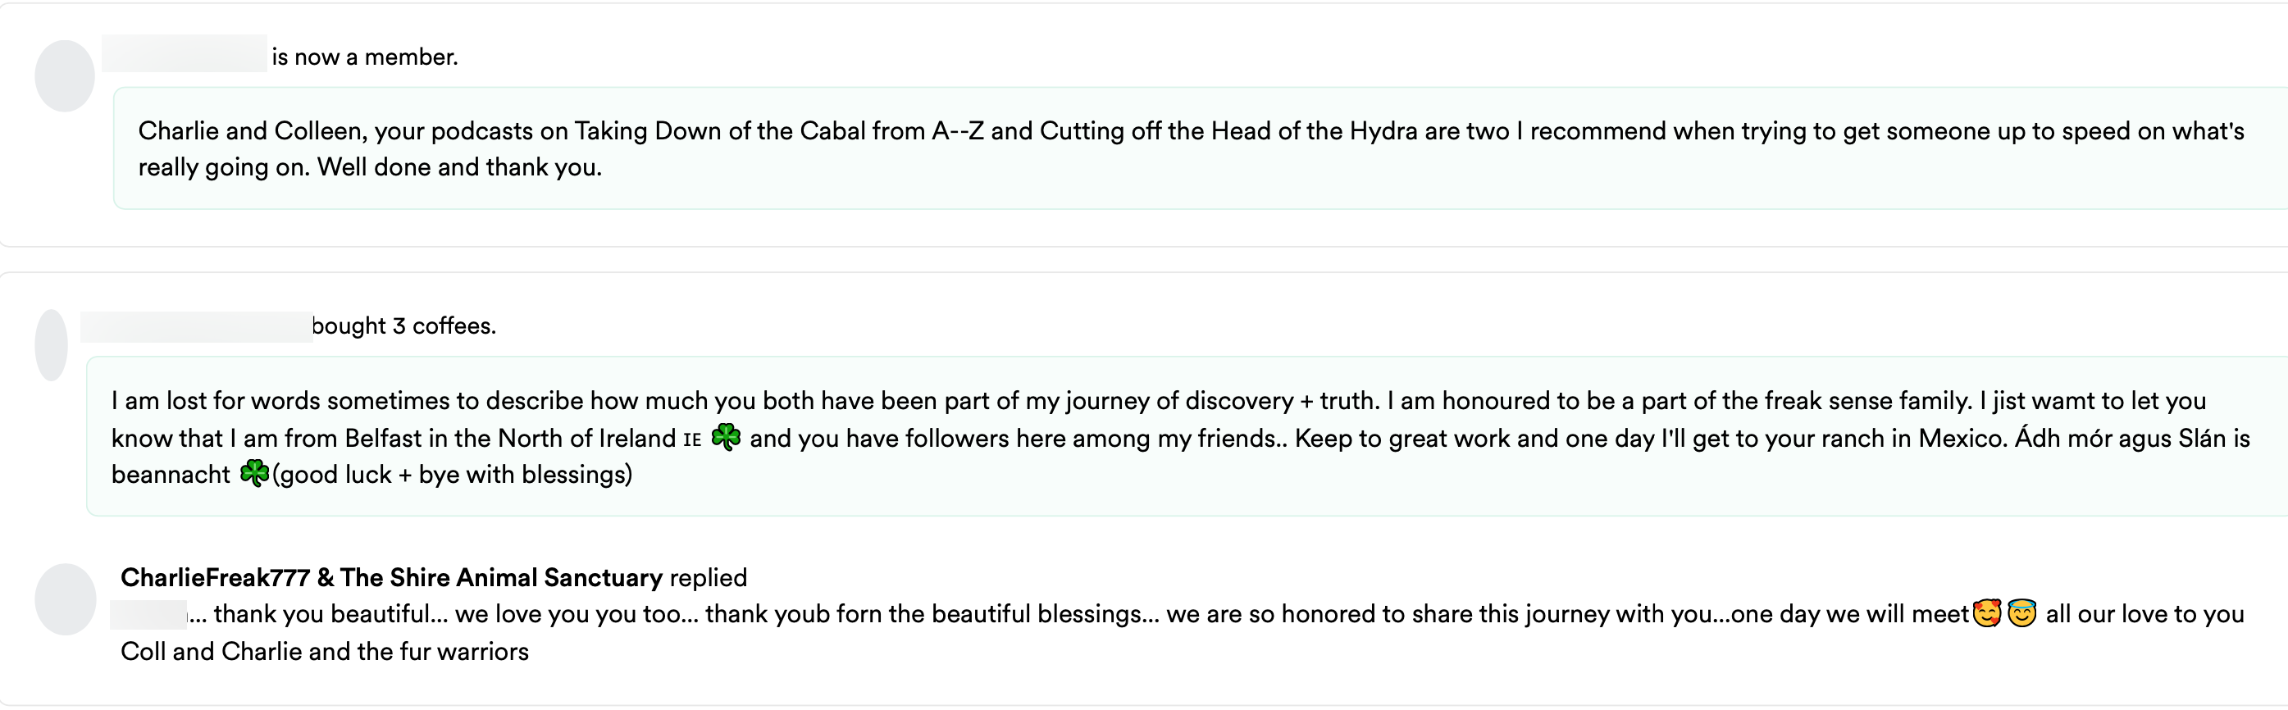2288x710 pixels.
Task: Click the shamrock emoji after 'Ireland IE'
Action: (x=726, y=437)
